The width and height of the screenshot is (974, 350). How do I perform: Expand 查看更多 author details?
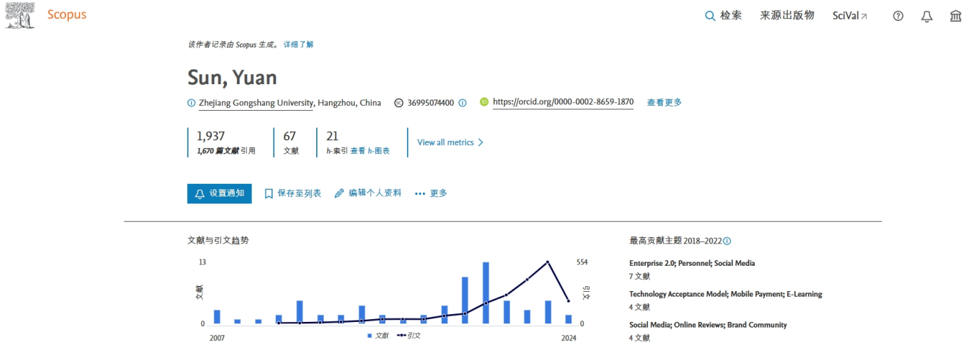click(x=664, y=102)
